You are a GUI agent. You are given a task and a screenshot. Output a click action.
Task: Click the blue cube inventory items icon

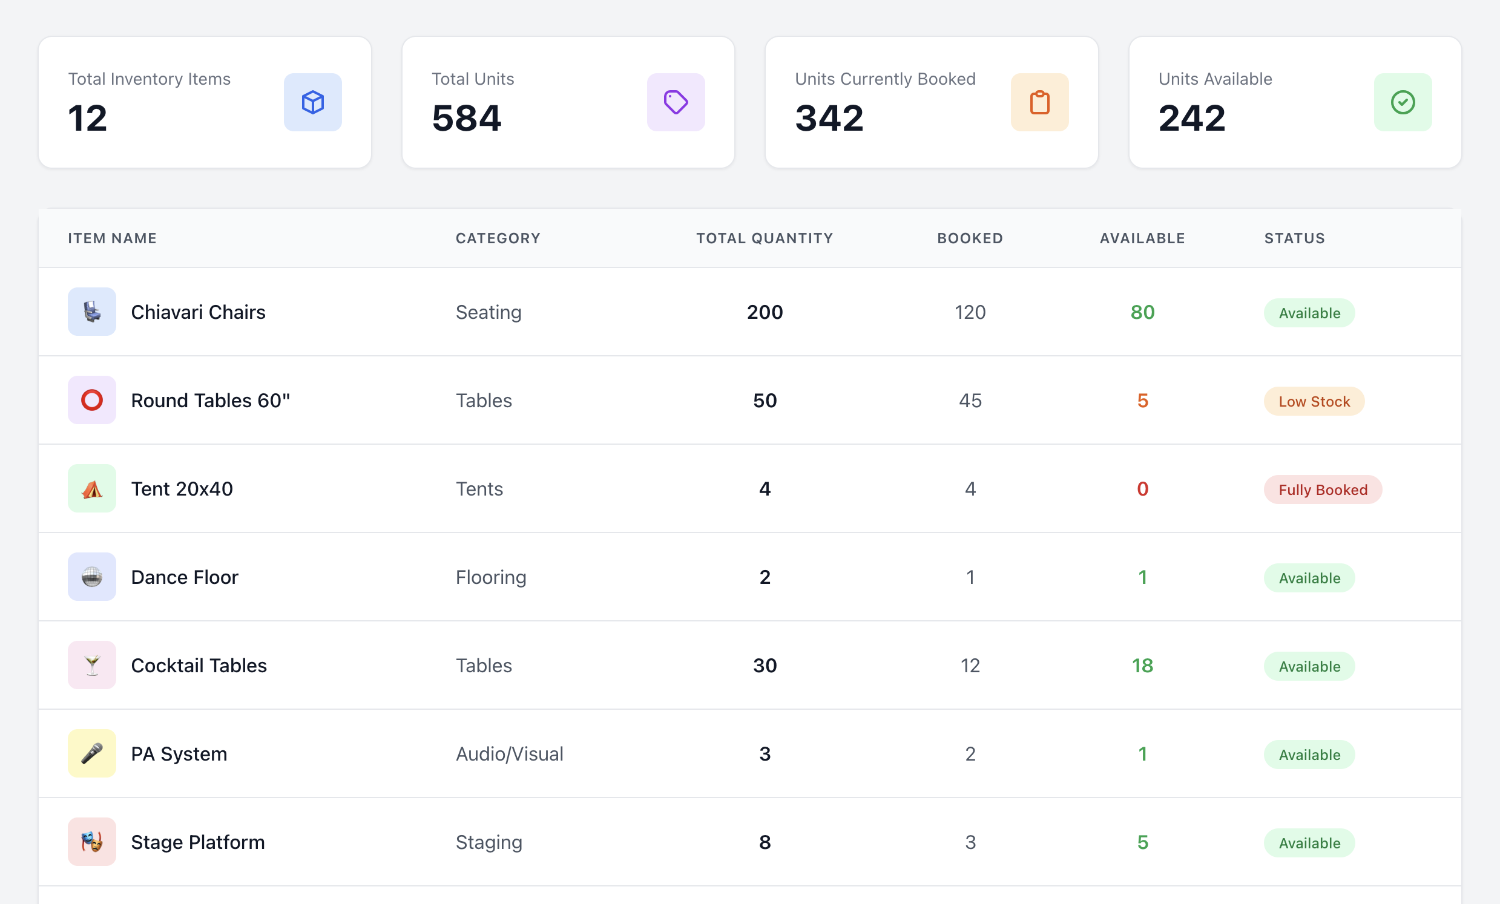click(312, 102)
